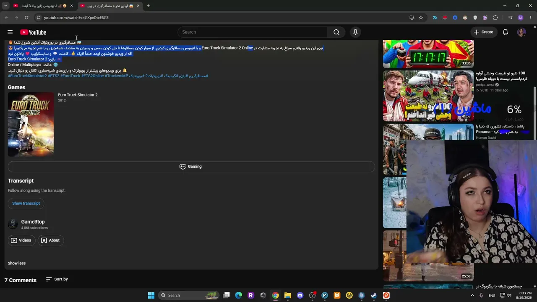Open the Sort by comments dropdown
537x302 pixels.
(x=57, y=279)
